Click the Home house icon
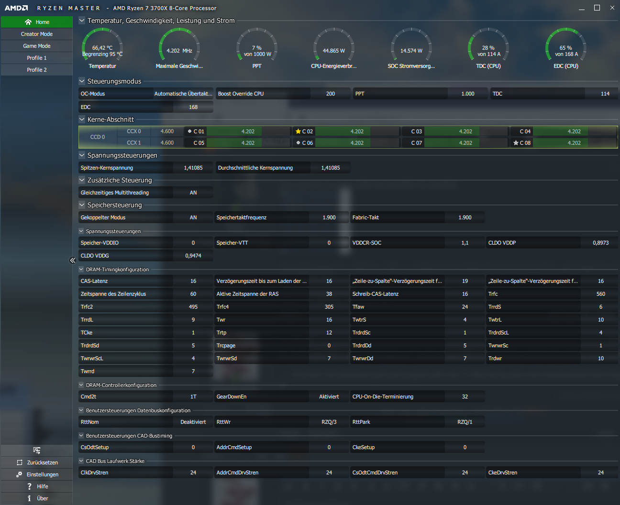The width and height of the screenshot is (620, 505). [x=28, y=22]
